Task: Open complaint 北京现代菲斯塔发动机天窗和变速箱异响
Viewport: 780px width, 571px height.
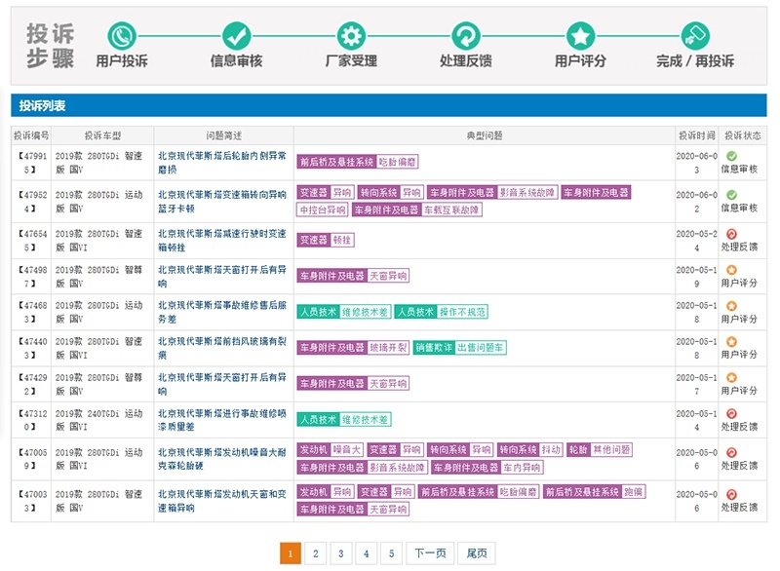Action: tap(222, 501)
